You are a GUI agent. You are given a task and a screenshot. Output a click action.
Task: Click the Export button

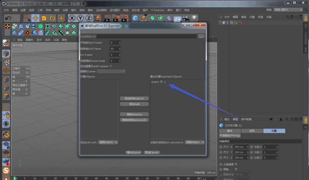(134, 153)
